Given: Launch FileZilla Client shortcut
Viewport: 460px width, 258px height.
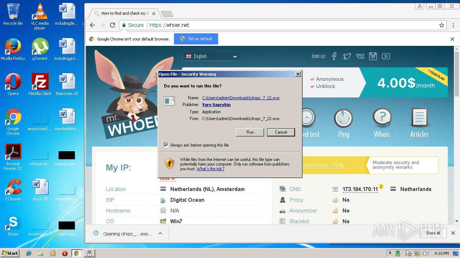Looking at the screenshot, I should (40, 85).
